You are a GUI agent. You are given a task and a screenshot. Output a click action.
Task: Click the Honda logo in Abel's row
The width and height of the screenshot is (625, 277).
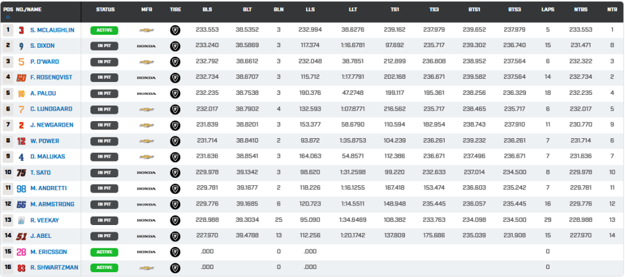click(x=146, y=236)
